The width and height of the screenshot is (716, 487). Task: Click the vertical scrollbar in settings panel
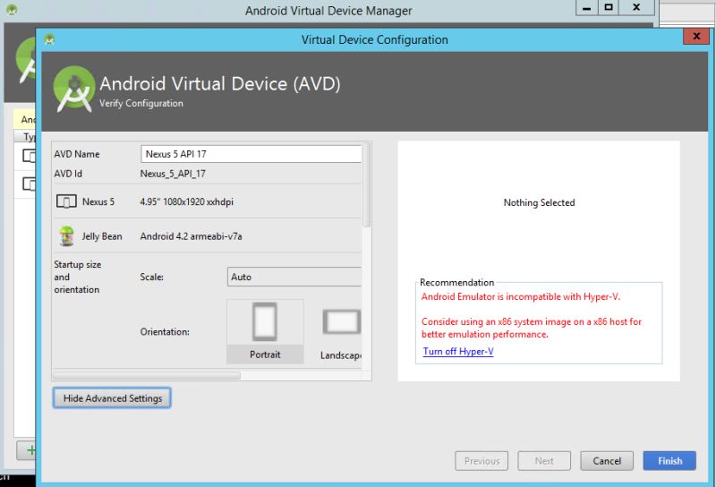[366, 185]
